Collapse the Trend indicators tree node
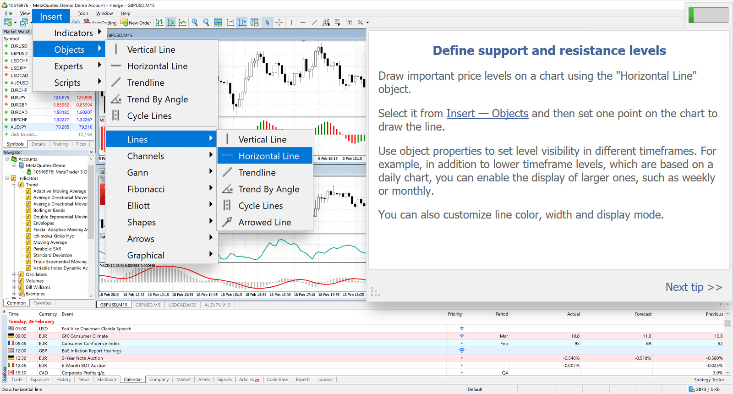The width and height of the screenshot is (733, 394). click(14, 185)
